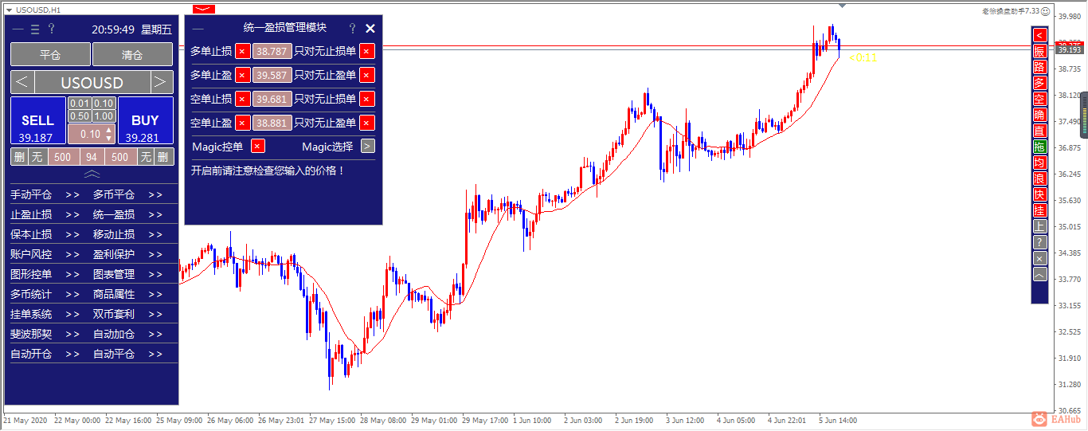Close the 统一盈损管理模块 panel with the X
Viewport: 1088px width, 431px height.
click(x=370, y=28)
